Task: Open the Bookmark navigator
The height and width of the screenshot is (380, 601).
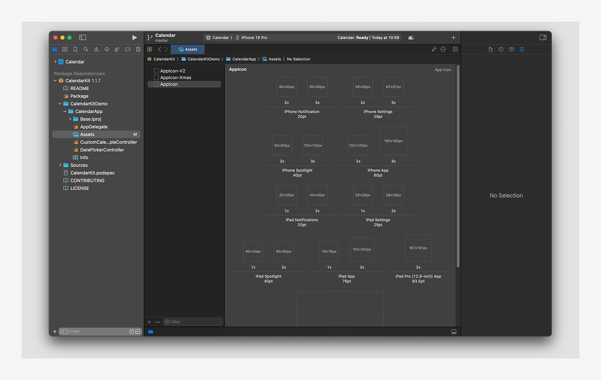Action: click(75, 49)
